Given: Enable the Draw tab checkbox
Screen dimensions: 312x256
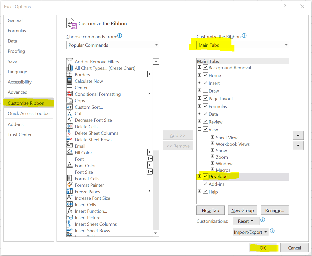Looking at the screenshot, I should (205, 90).
